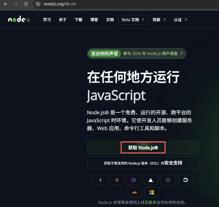Screen dimensions: 219x207
Task: Open the 文档 navigation item
Action: coord(110,20)
